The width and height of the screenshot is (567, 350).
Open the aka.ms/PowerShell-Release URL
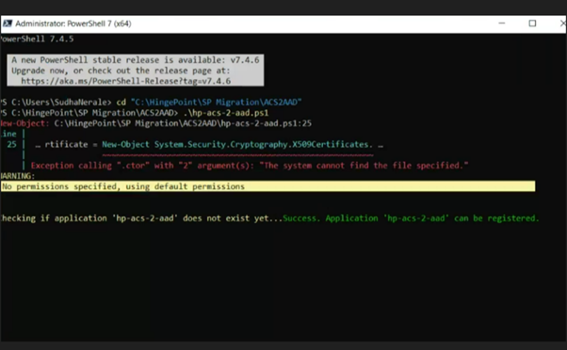tap(125, 81)
